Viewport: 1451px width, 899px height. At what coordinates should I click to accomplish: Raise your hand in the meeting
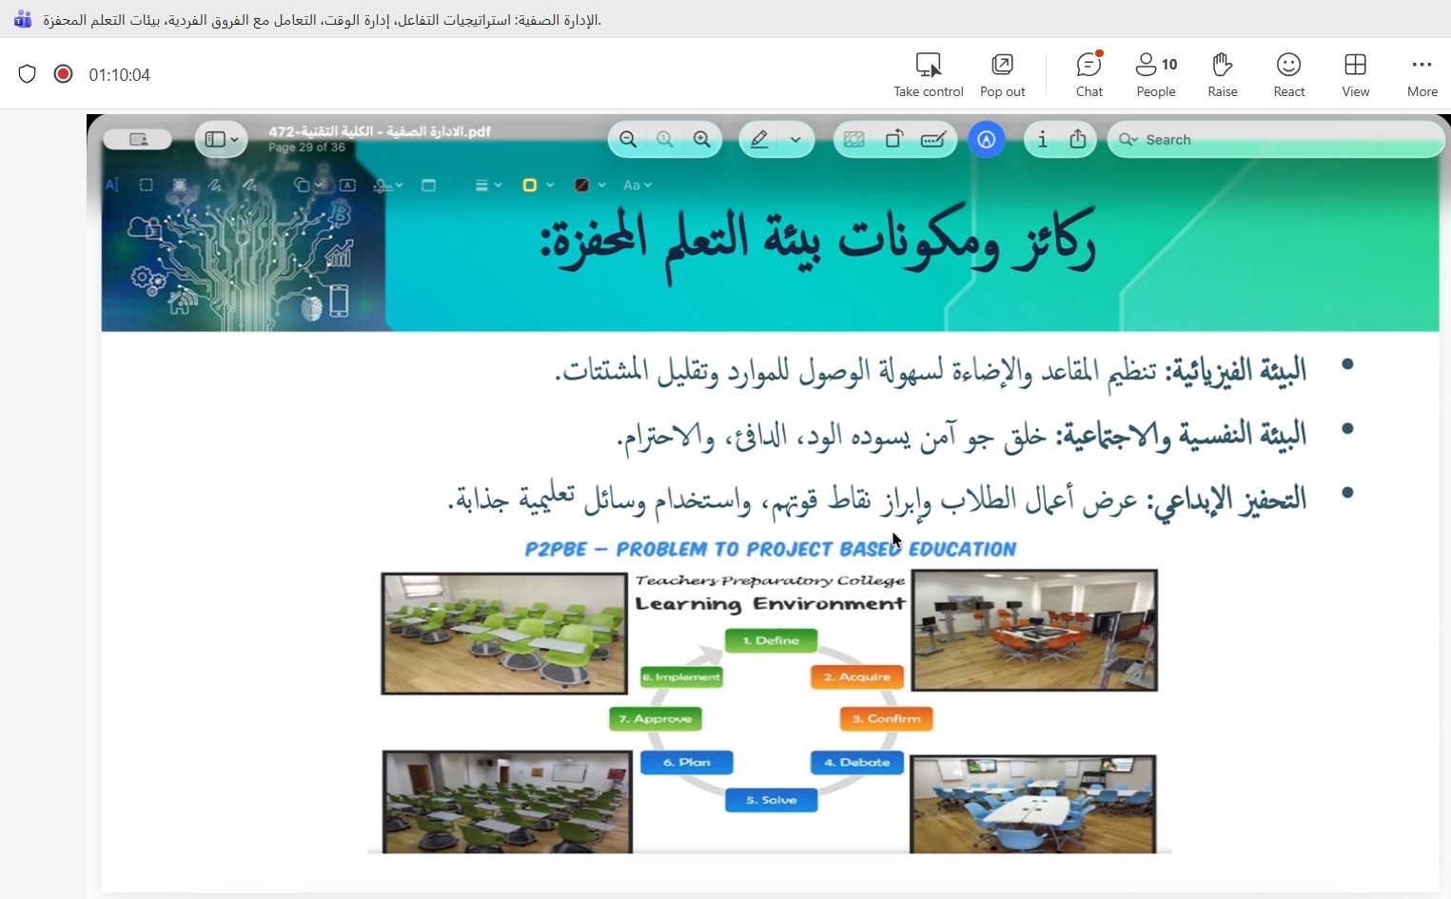pyautogui.click(x=1222, y=74)
